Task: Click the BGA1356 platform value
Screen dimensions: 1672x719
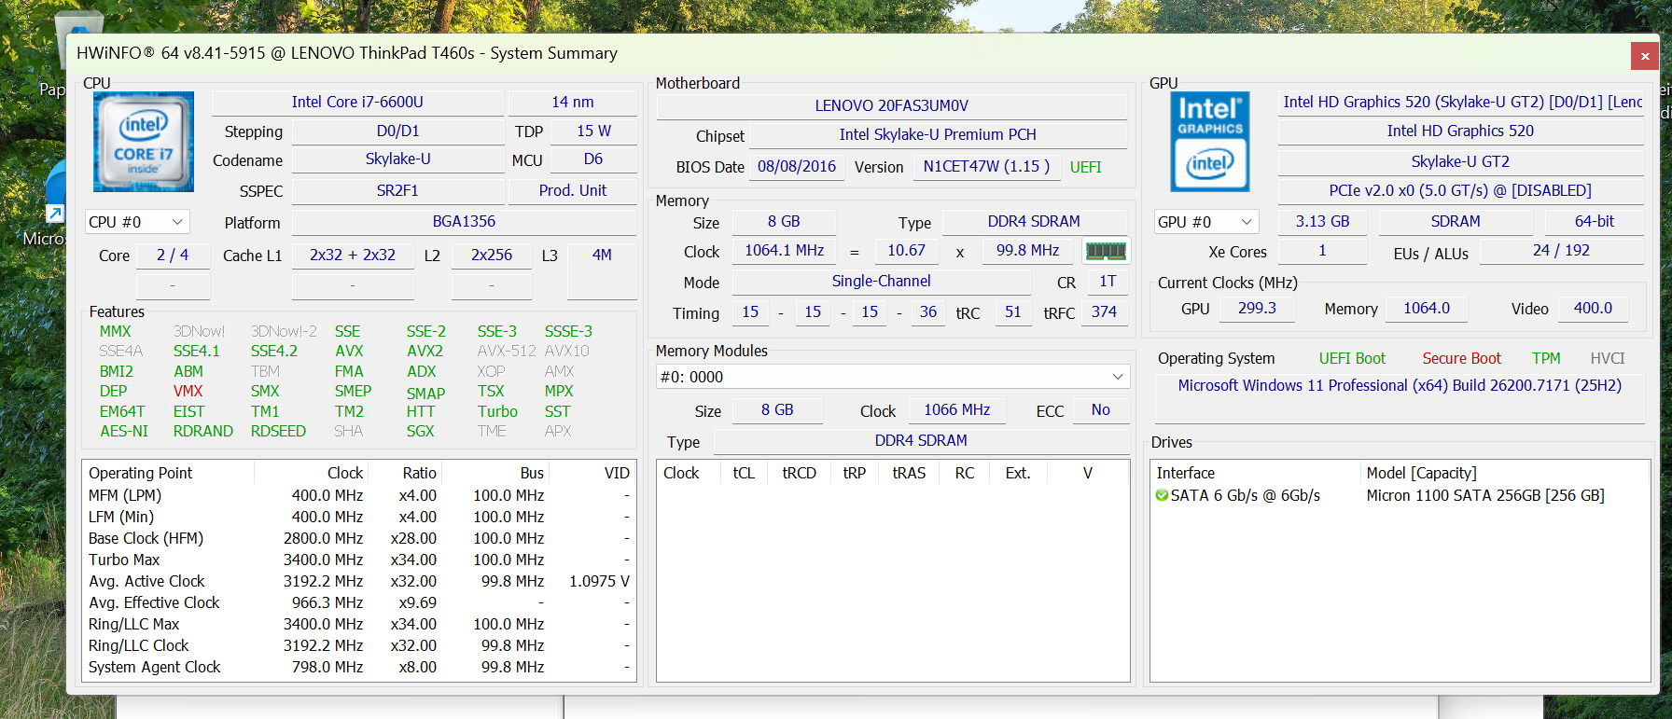Action: point(464,221)
